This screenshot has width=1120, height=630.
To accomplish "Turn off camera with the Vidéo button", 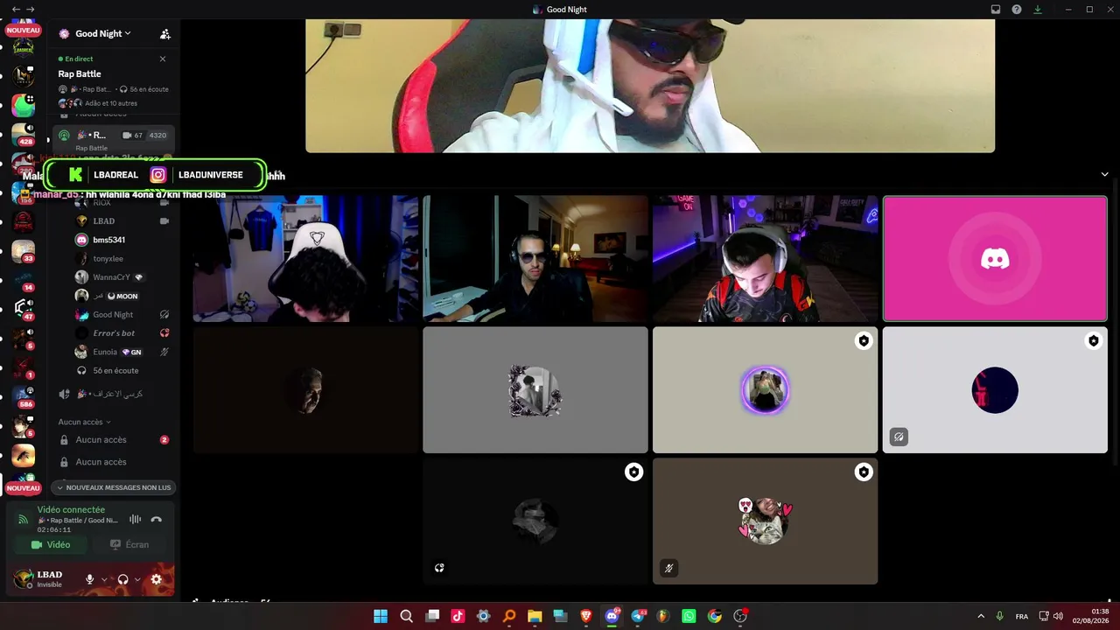I will pos(51,544).
